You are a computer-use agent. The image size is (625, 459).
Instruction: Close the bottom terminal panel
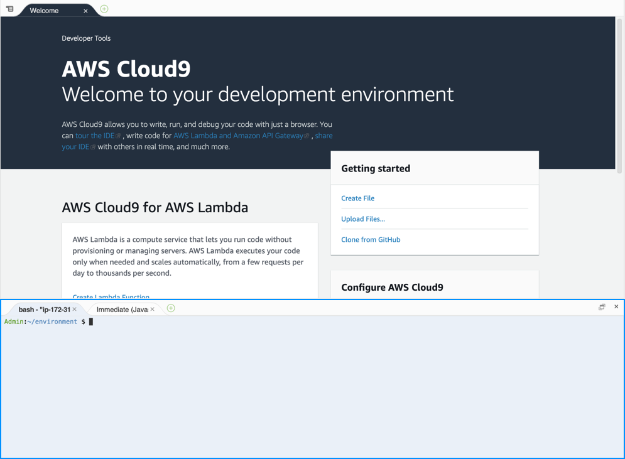[616, 306]
